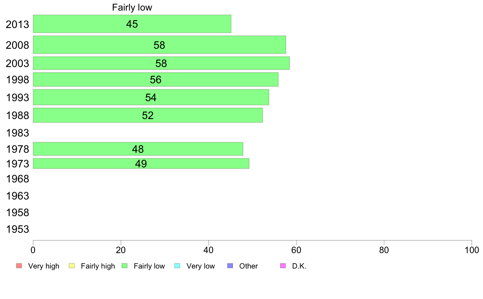Select the 1998 bar showing 56
The image size is (483, 299).
pos(156,80)
